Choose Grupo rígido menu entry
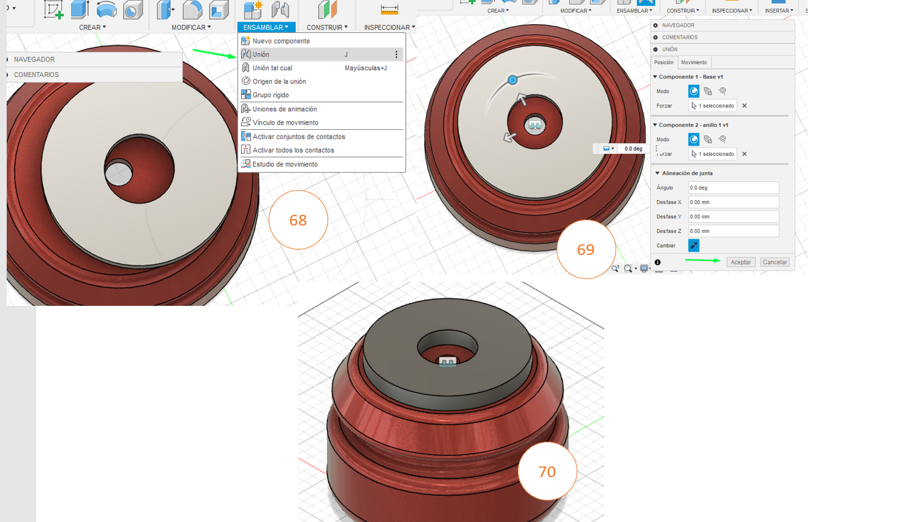Image resolution: width=921 pixels, height=522 pixels. (322, 95)
